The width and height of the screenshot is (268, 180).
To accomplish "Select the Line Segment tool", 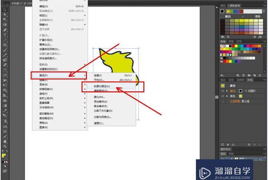I will [x=5, y=40].
